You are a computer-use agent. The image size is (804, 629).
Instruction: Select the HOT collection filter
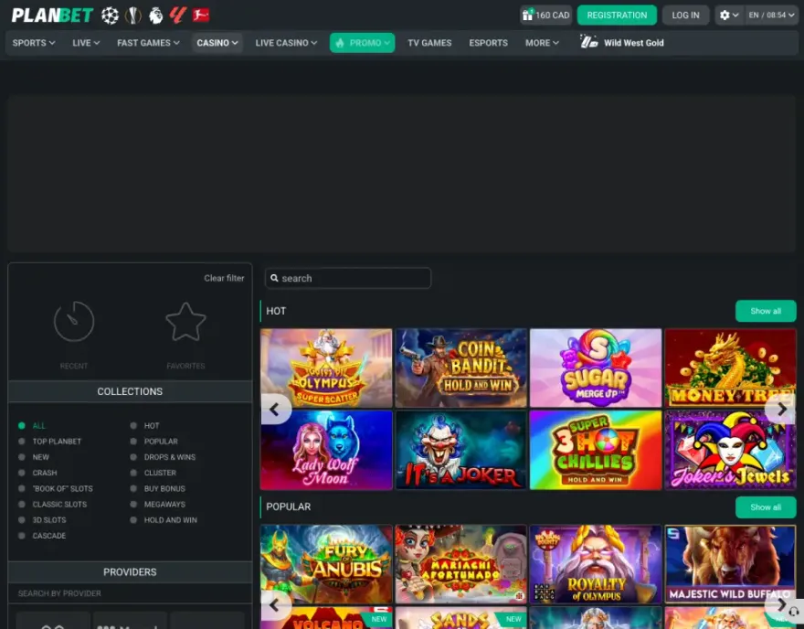(x=144, y=425)
